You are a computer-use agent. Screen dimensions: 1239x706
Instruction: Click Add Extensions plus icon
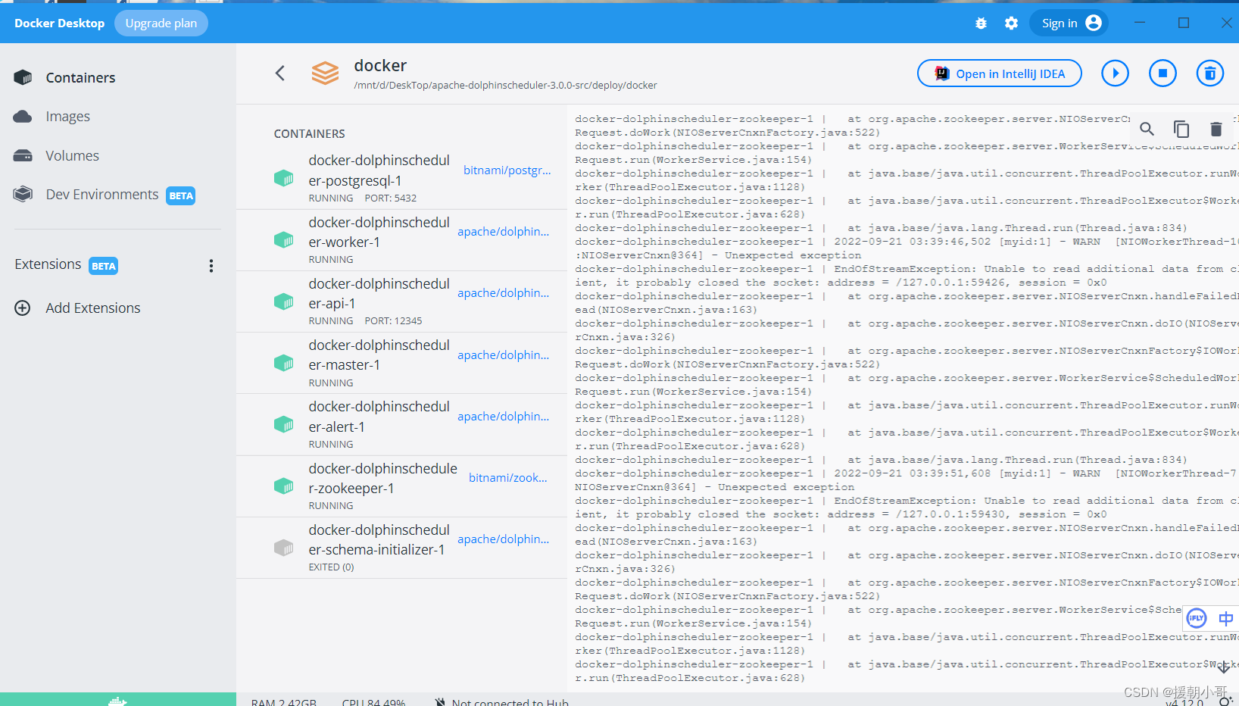click(x=23, y=308)
